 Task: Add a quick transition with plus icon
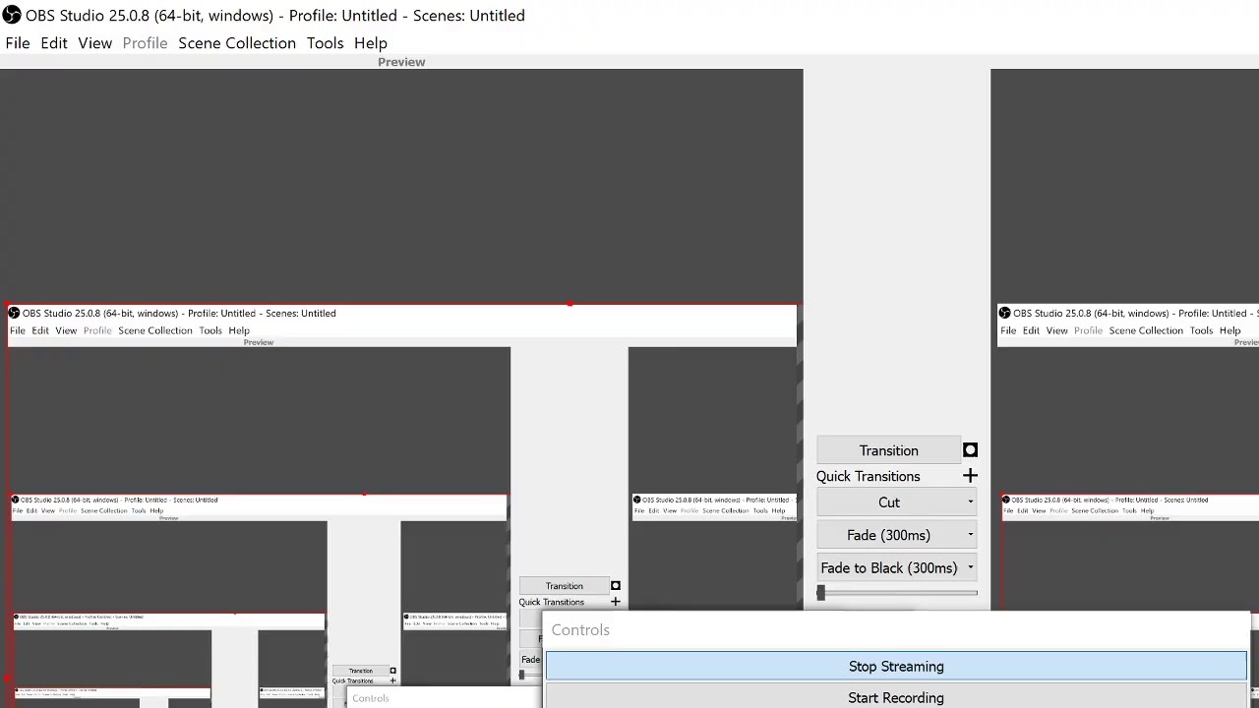click(970, 476)
